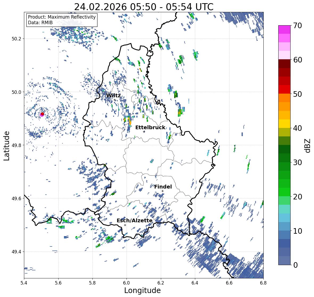
Task: Click the 6.0 longitude tick label
Action: point(127,283)
